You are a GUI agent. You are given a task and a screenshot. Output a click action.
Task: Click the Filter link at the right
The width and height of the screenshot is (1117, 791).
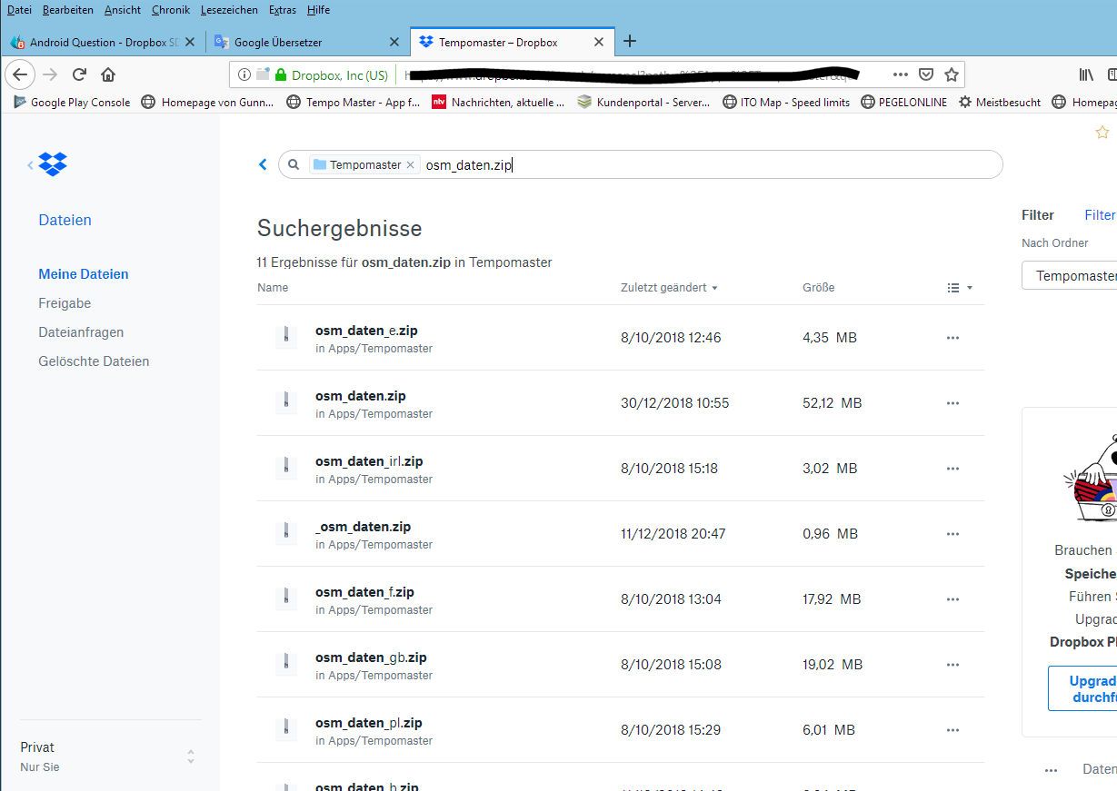pos(1100,215)
